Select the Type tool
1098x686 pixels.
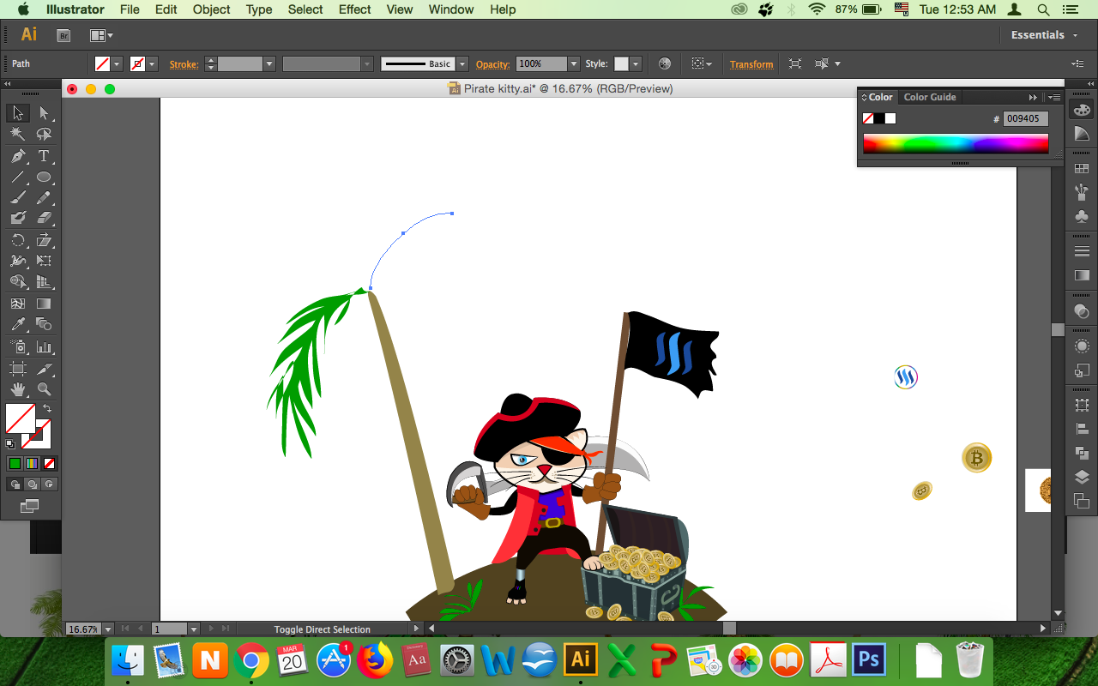[44, 156]
